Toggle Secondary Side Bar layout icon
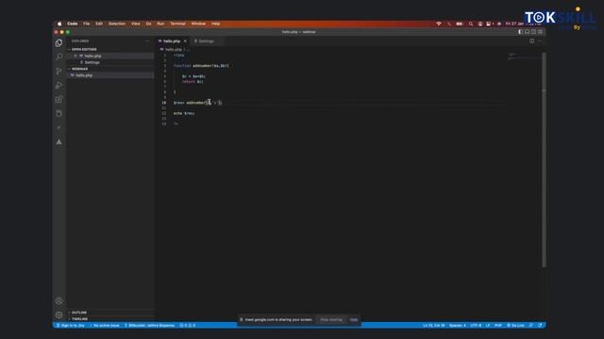This screenshot has width=604, height=339. click(x=533, y=32)
